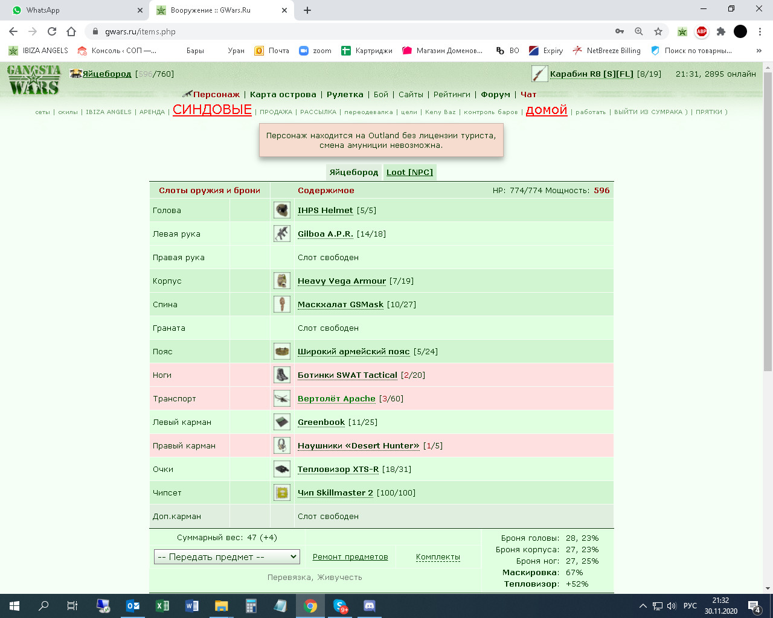Click the Карабин R8 weapon icon in header

tap(539, 74)
